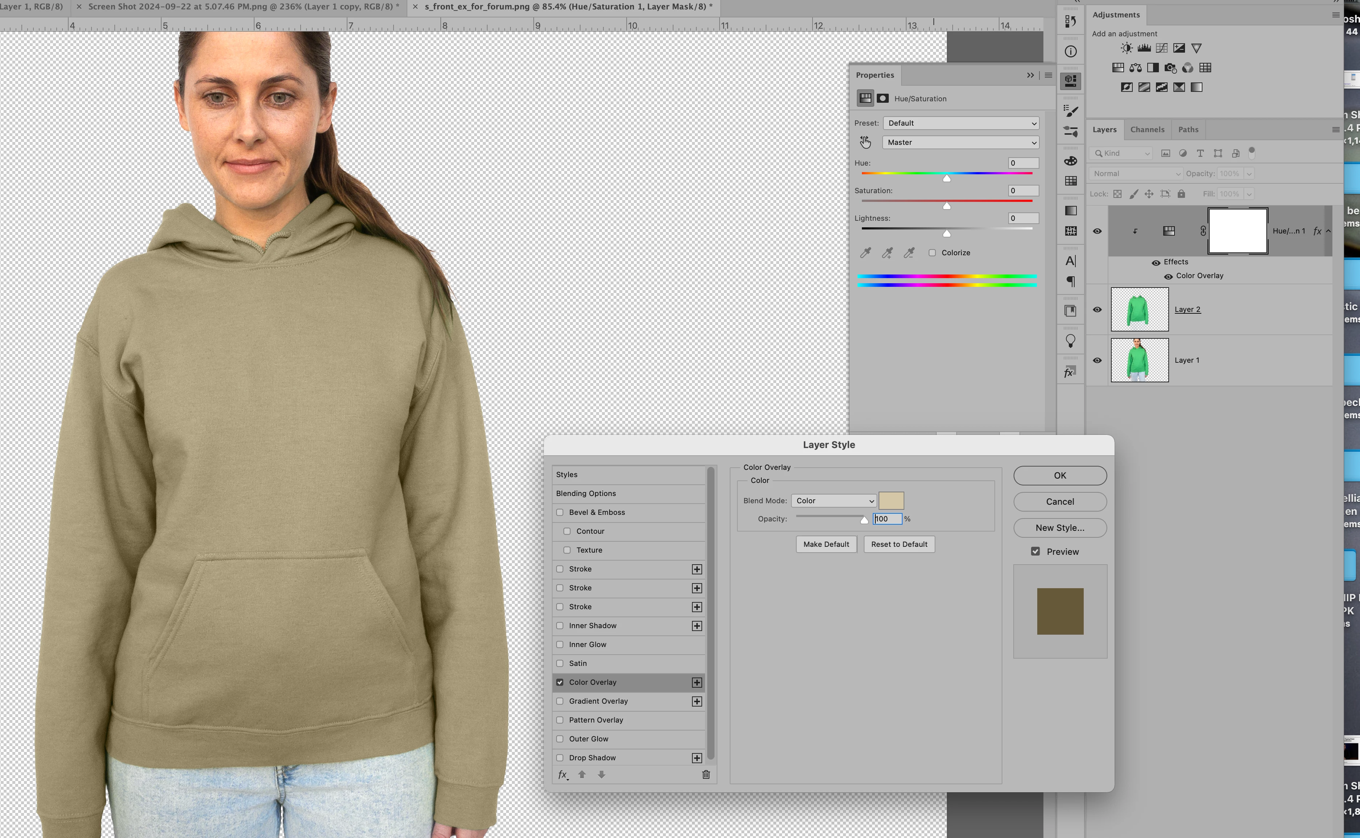Open the Info panel icon

[1070, 52]
